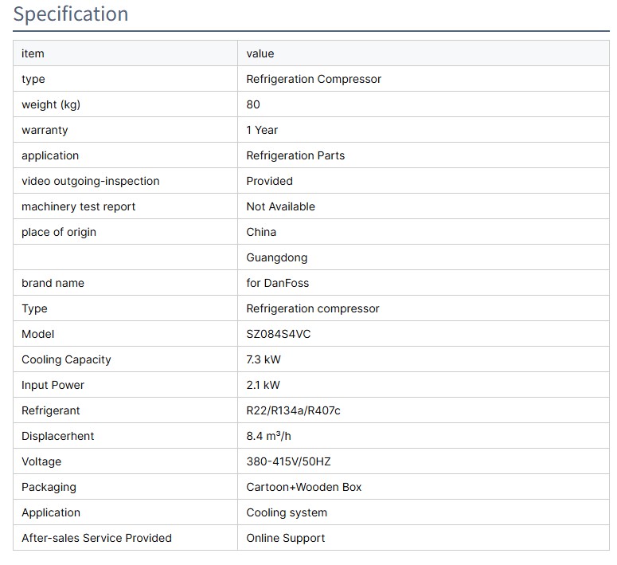Viewport: 617px width, 565px height.
Task: Click the Guangdong cell
Action: point(277,257)
